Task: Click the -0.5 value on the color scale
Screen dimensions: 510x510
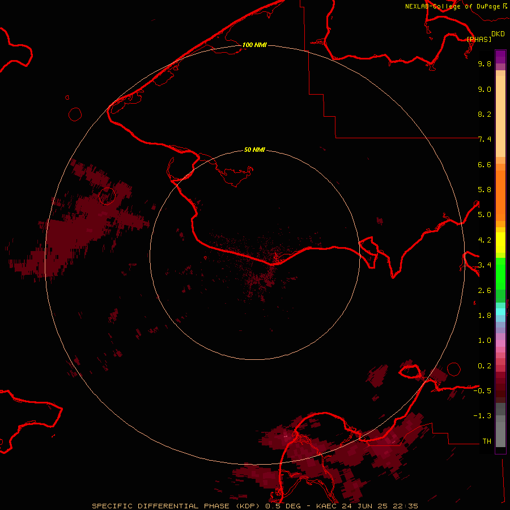Action: [482, 391]
